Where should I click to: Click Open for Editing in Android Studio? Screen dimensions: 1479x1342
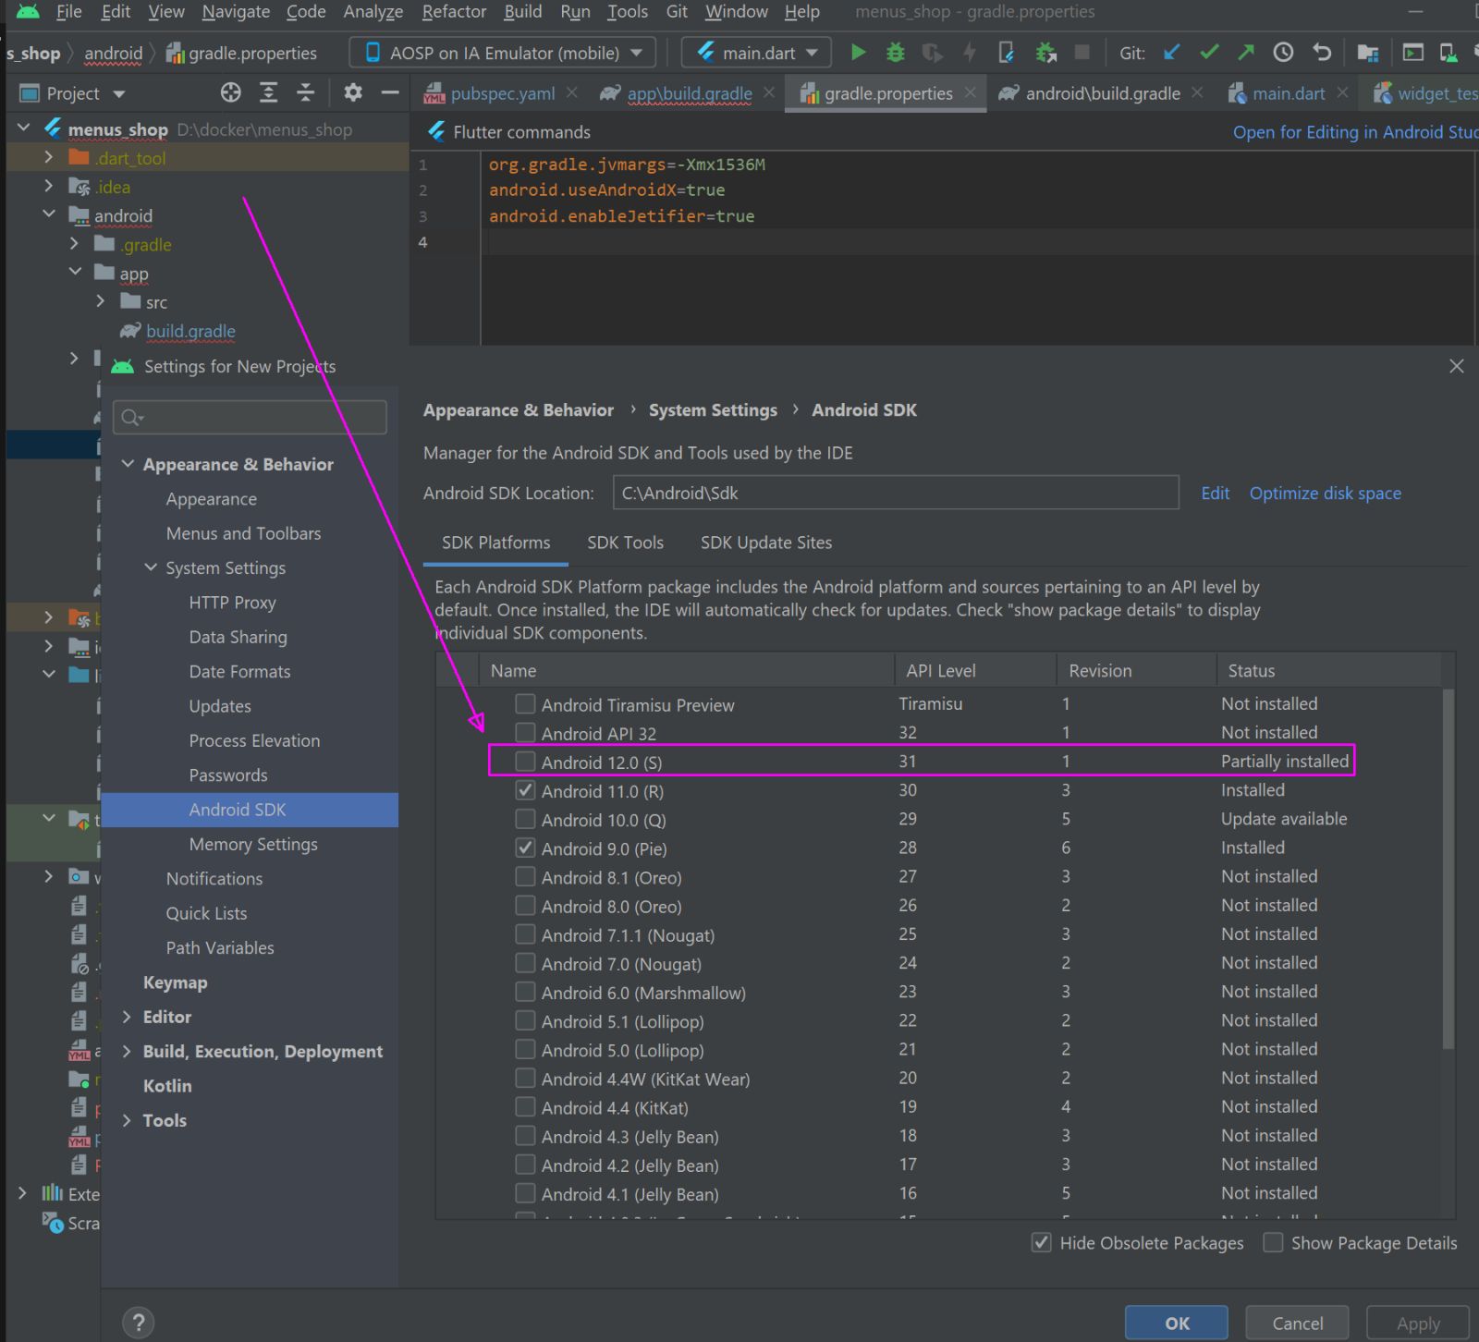point(1355,132)
